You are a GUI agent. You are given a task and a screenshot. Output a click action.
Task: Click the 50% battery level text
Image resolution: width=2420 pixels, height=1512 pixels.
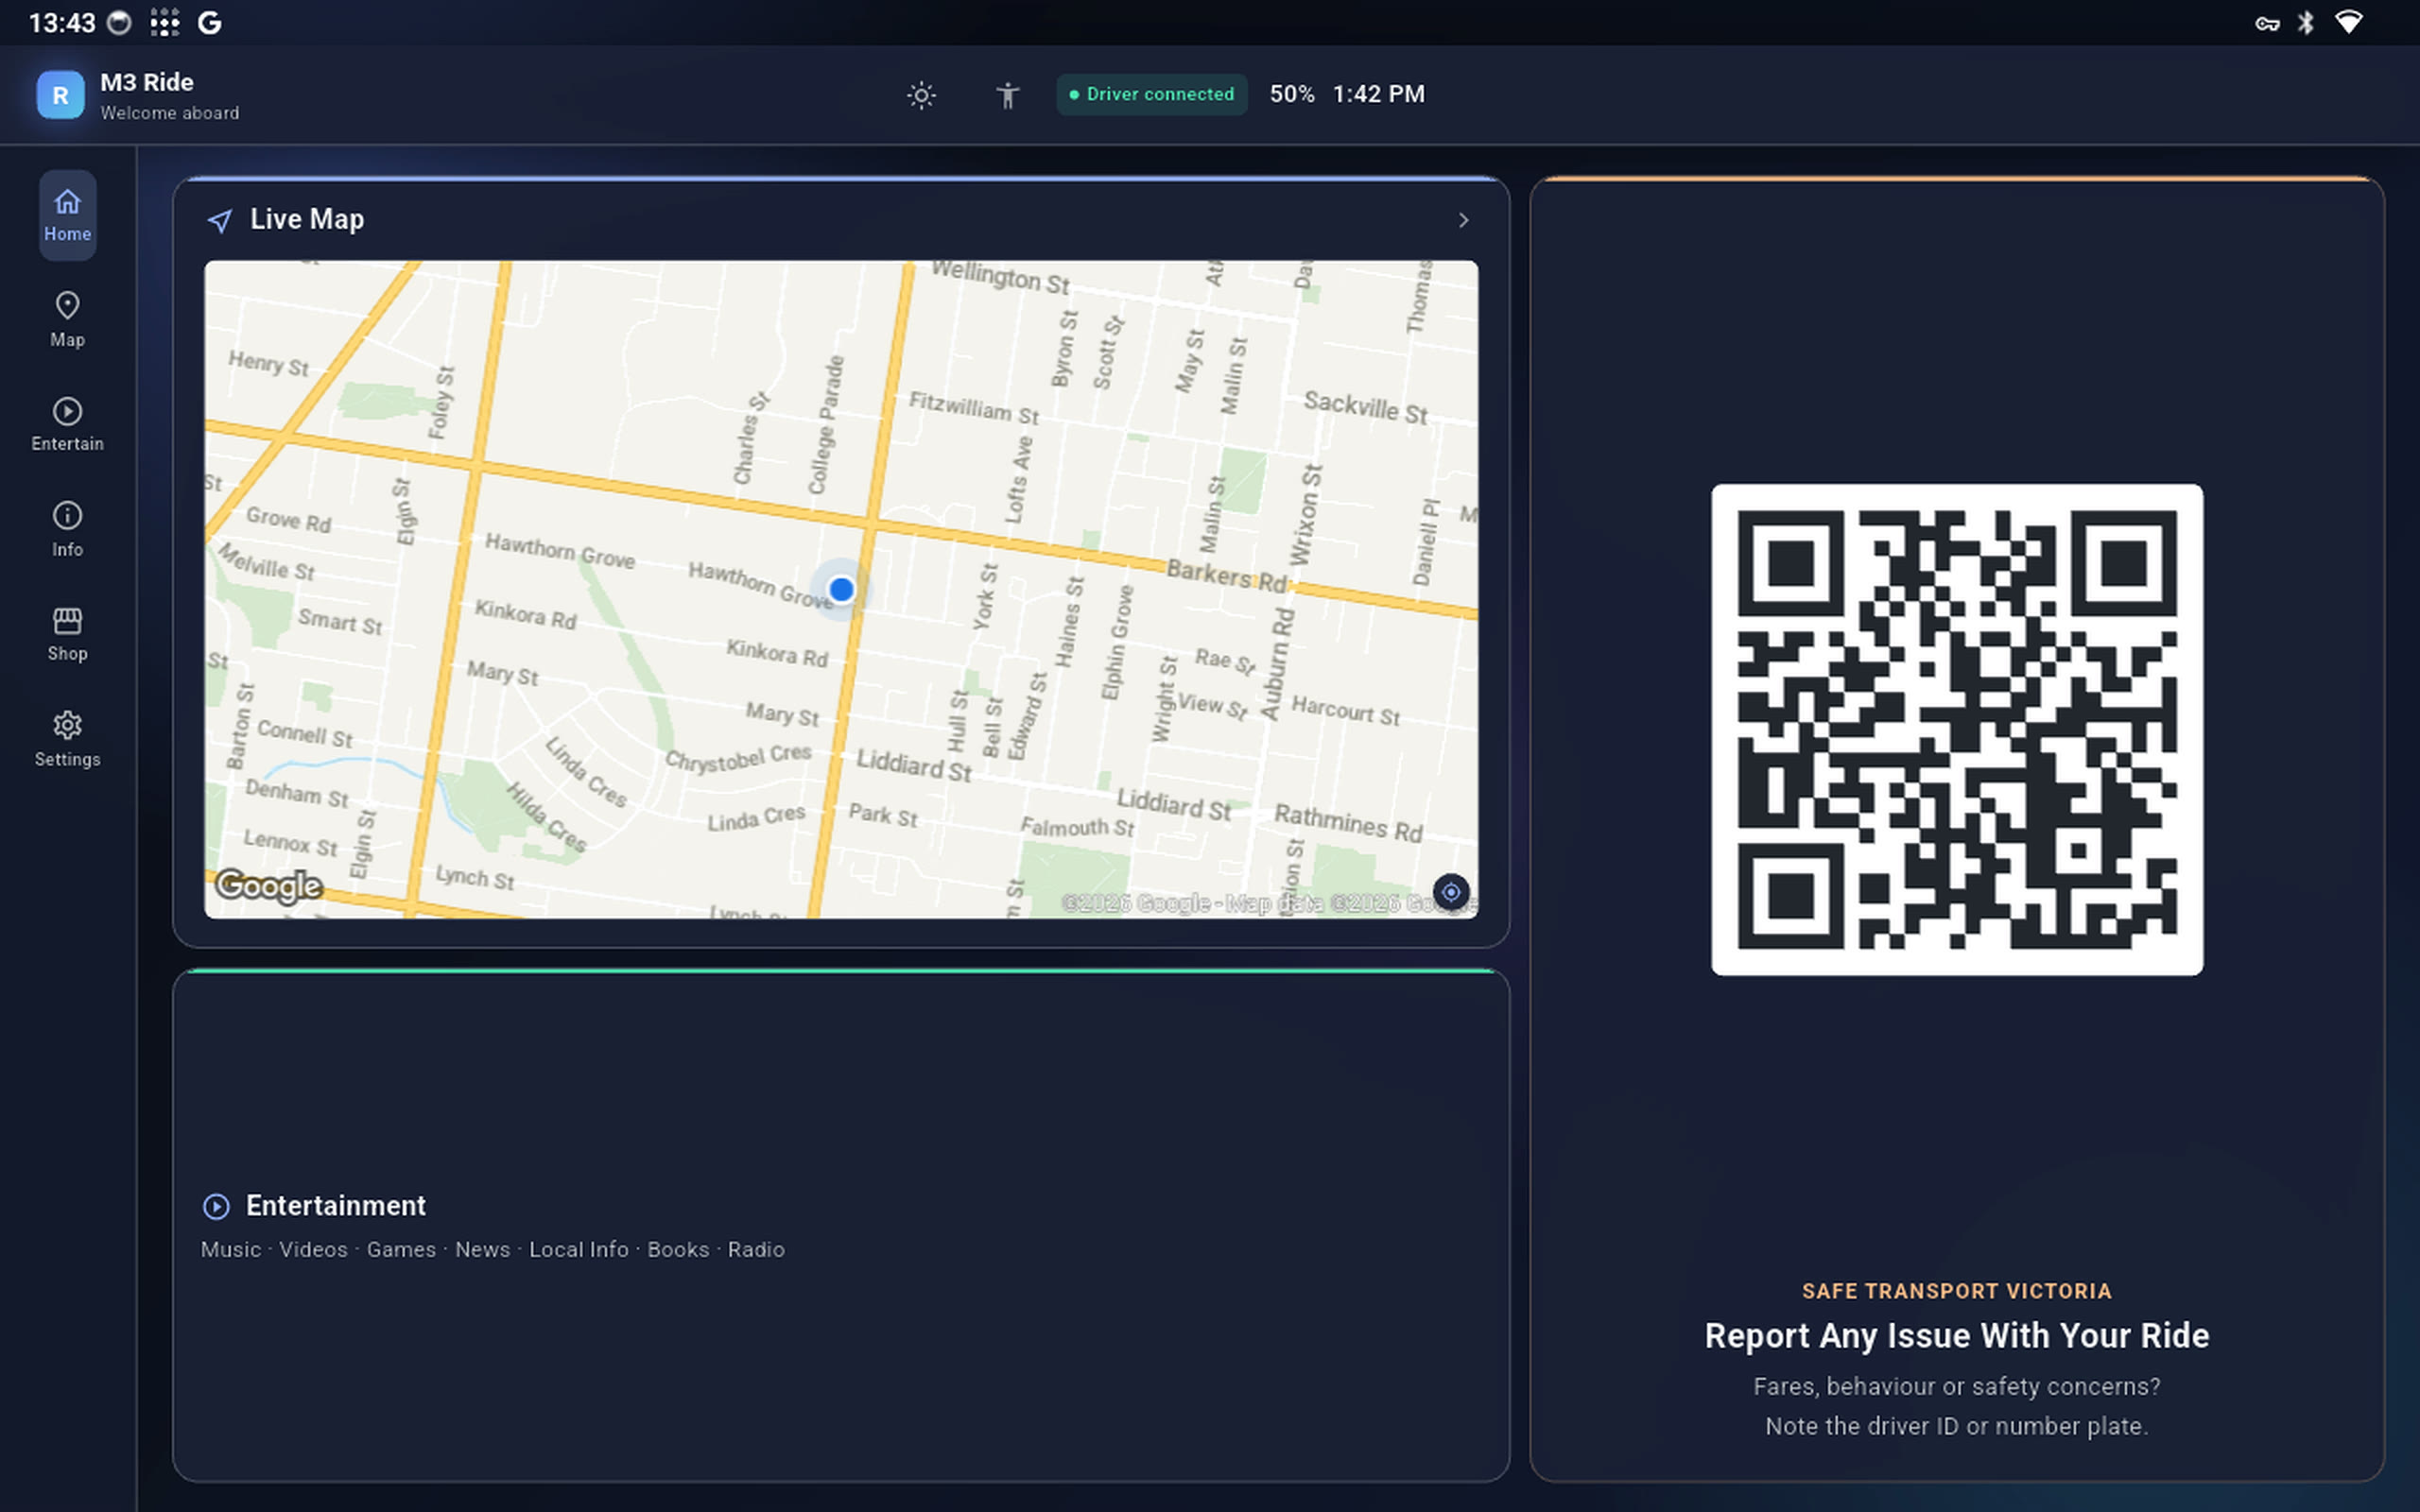click(1292, 94)
